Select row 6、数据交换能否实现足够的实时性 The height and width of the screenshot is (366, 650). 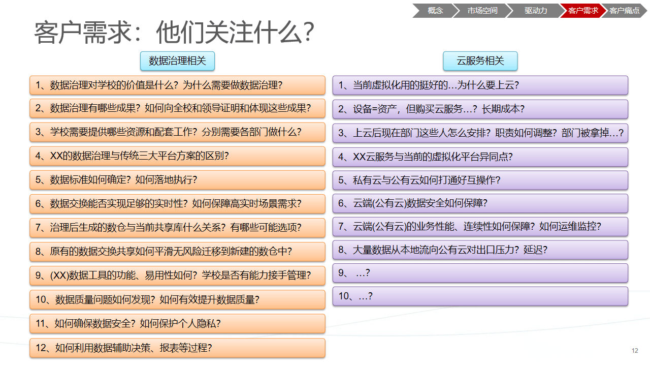click(177, 204)
